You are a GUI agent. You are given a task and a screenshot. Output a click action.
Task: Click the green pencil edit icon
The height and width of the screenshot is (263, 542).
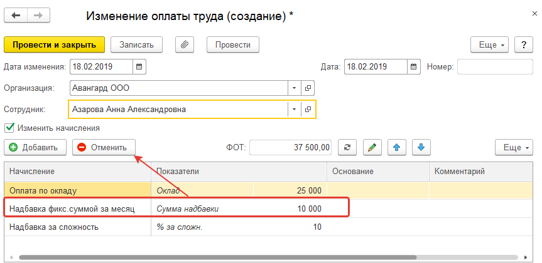pos(372,148)
